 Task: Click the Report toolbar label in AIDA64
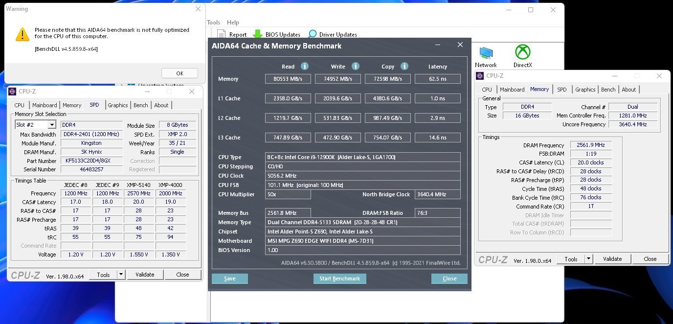[x=238, y=35]
